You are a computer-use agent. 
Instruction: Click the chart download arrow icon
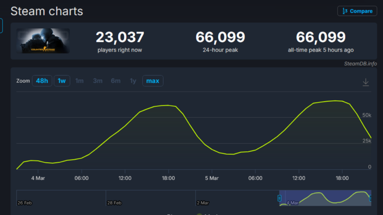pos(366,82)
